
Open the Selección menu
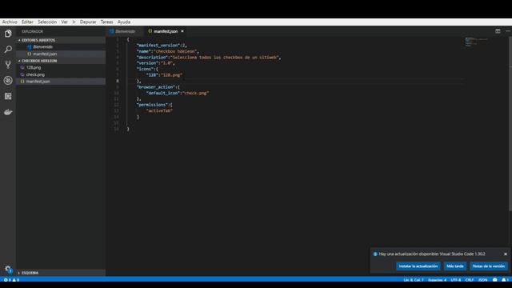click(x=47, y=22)
